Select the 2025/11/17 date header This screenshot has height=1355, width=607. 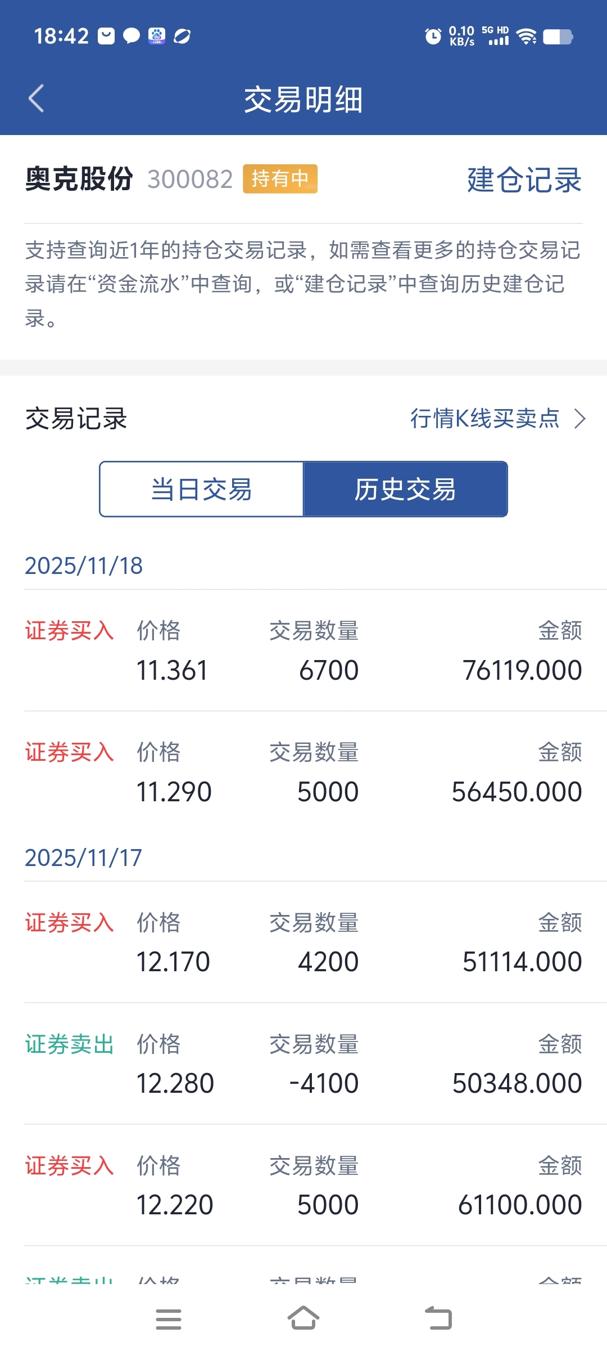click(83, 858)
